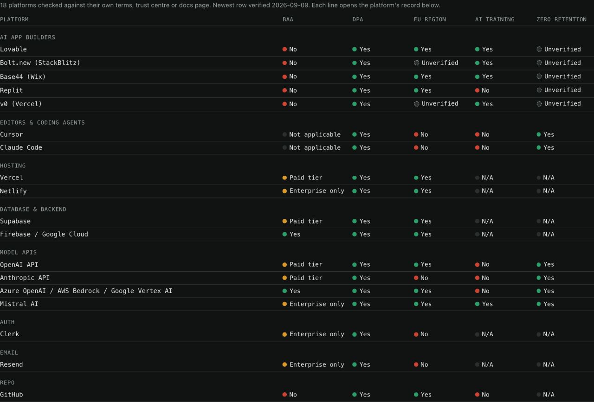
Task: Click the ZERO RETENTION column header
Action: tap(562, 19)
